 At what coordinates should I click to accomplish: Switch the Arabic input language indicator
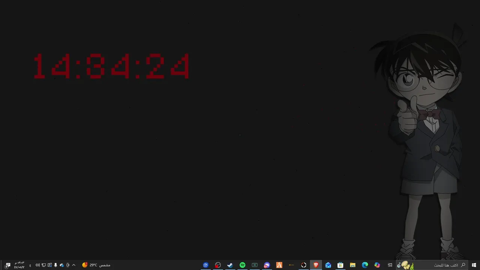point(30,265)
